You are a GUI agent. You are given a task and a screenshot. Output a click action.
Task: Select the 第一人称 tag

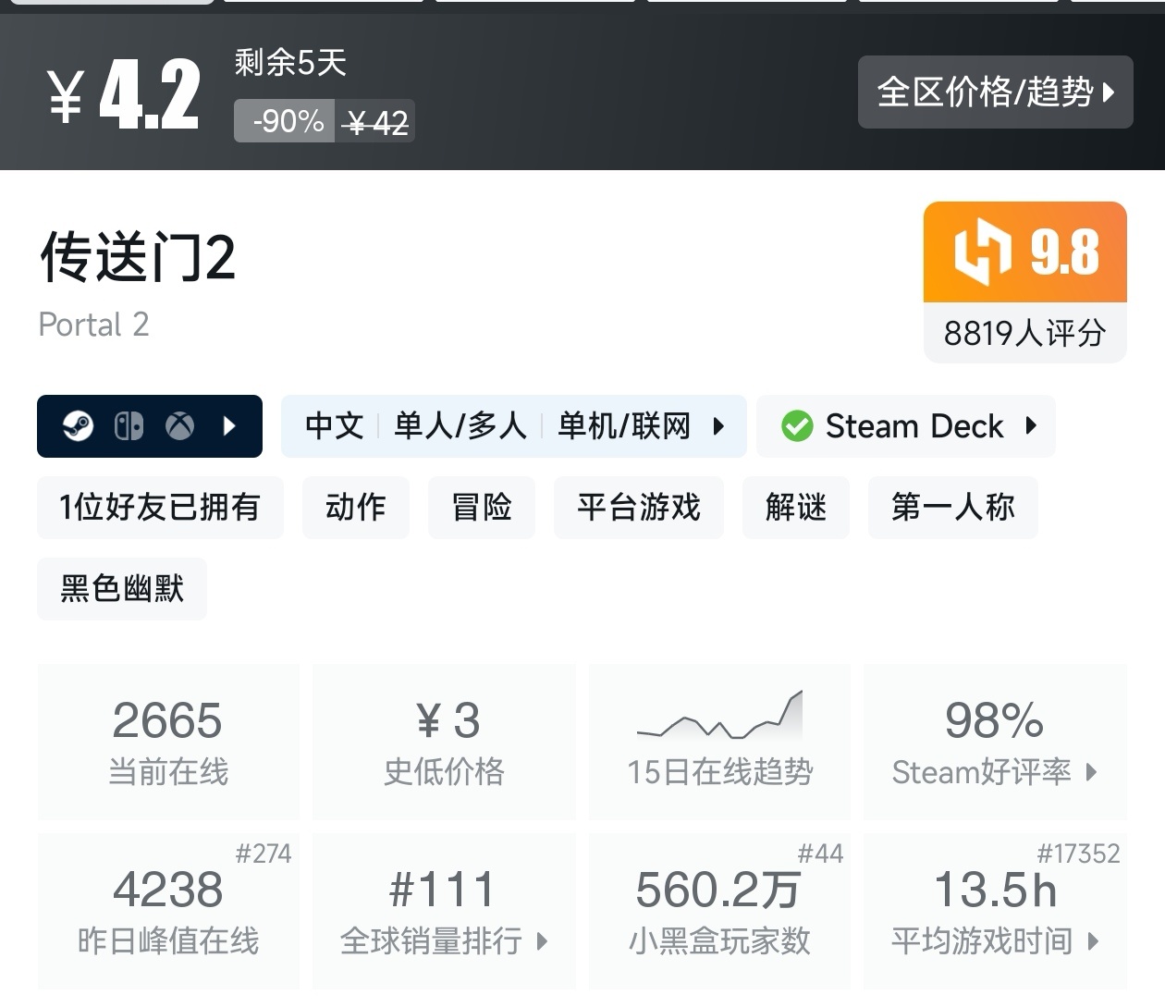(952, 507)
